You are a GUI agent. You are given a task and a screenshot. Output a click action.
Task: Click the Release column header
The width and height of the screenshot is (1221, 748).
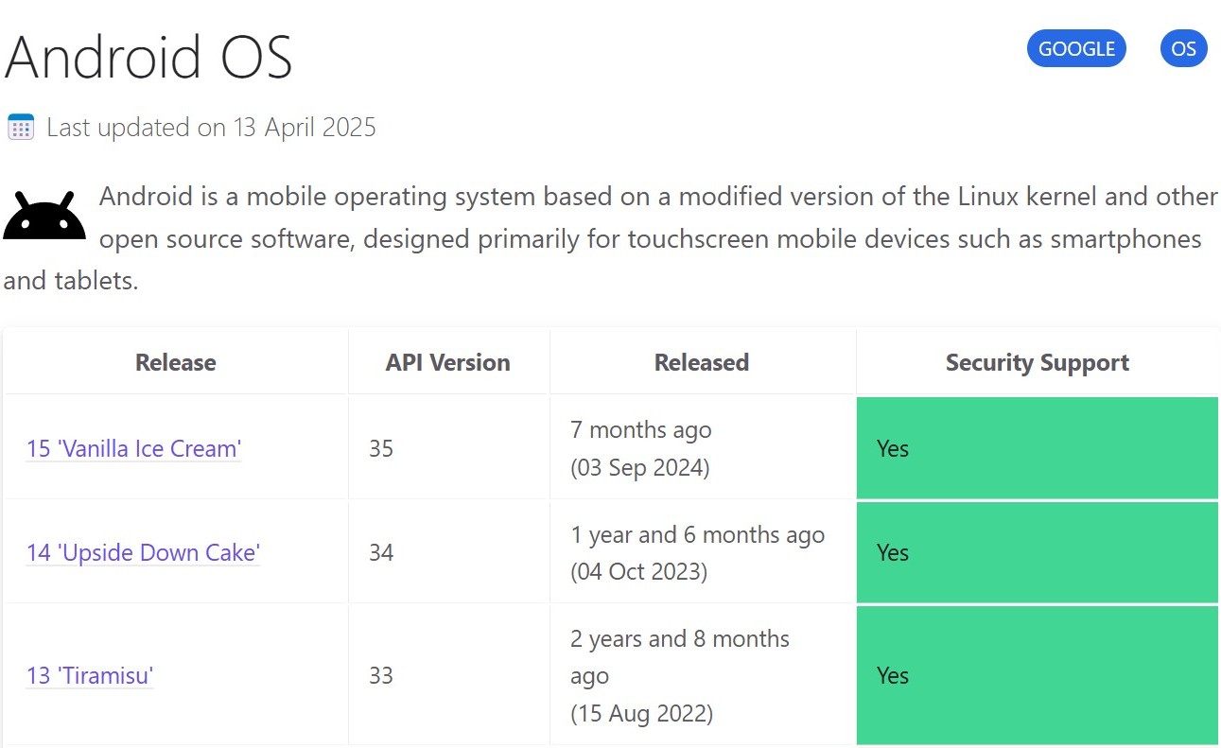[176, 362]
